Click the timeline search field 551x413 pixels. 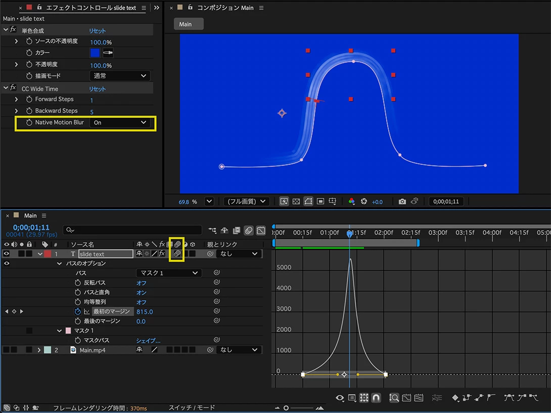pyautogui.click(x=132, y=230)
